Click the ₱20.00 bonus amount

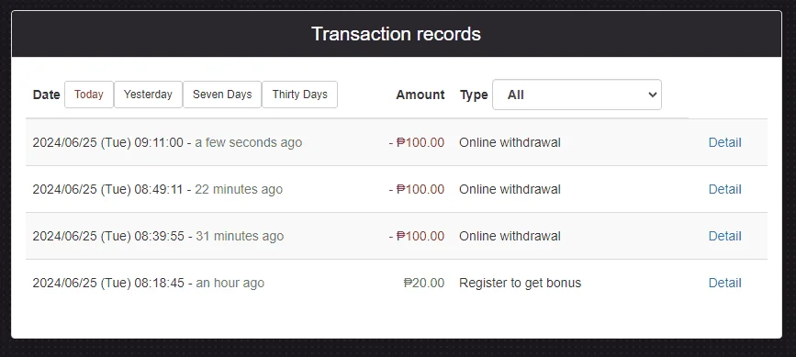click(x=424, y=283)
